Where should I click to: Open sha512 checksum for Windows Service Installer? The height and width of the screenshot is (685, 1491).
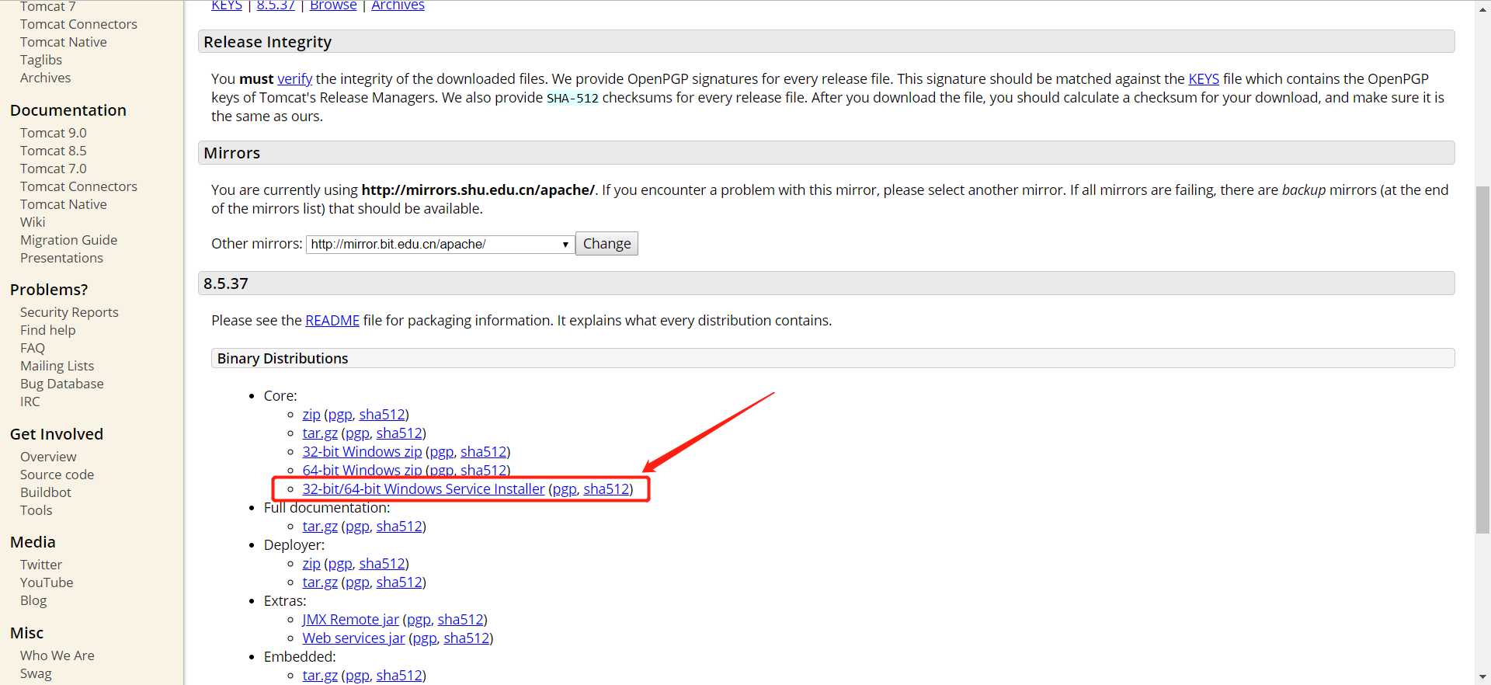point(606,489)
